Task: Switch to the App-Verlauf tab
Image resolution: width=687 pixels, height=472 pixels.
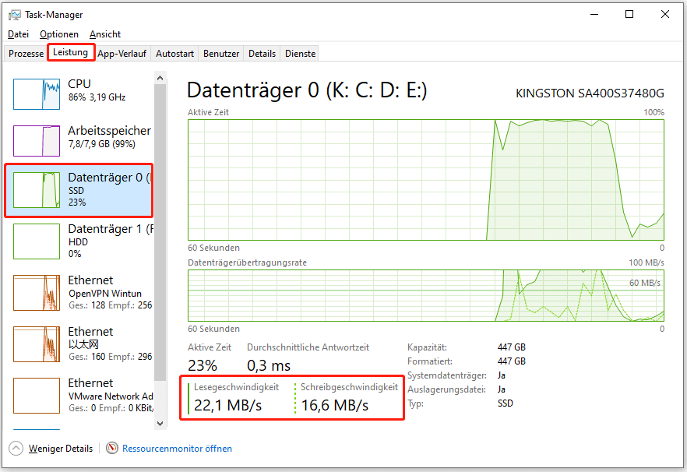Action: 122,54
